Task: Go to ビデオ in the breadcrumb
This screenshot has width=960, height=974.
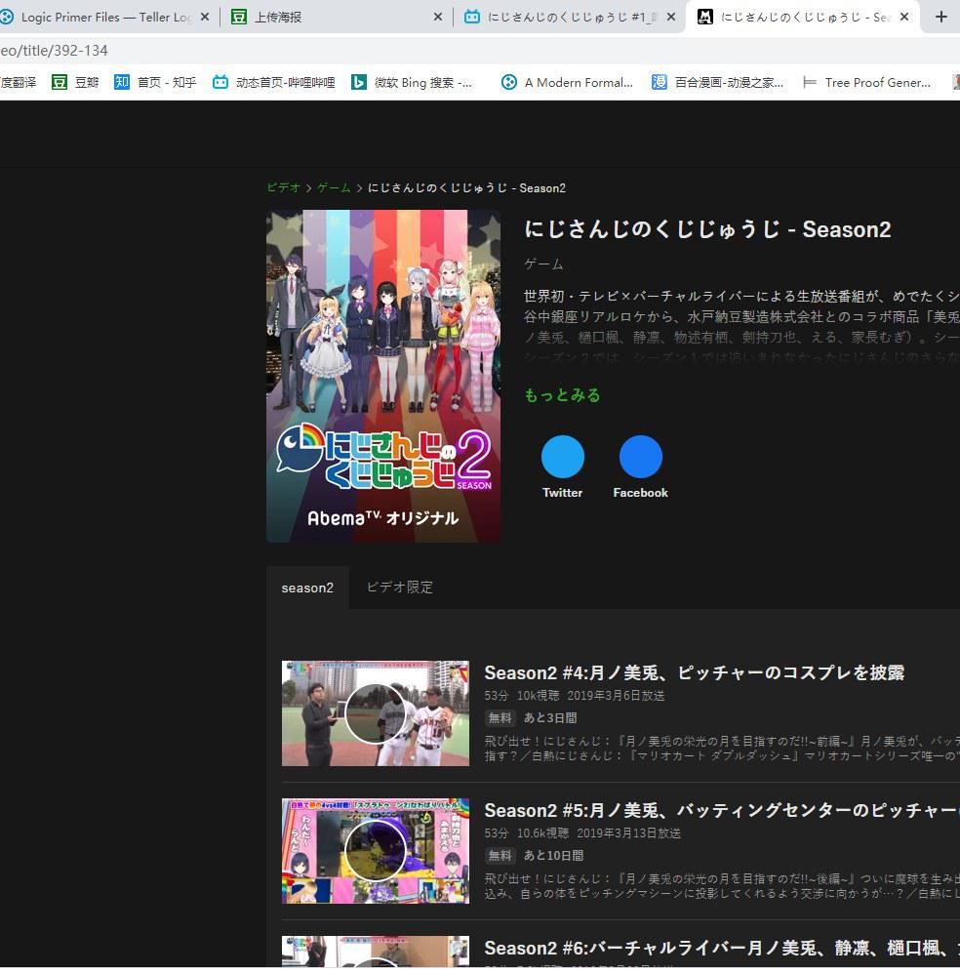Action: coord(284,187)
